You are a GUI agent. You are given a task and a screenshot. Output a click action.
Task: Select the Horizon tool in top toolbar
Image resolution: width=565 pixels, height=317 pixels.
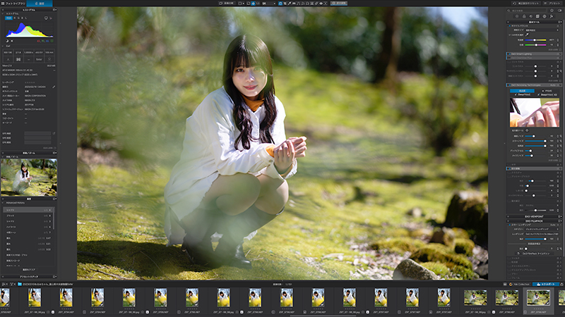tap(294, 4)
